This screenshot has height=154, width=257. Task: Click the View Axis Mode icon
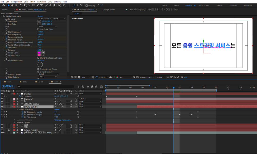point(81,5)
